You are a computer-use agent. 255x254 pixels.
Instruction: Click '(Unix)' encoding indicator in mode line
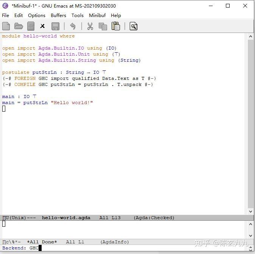tap(18, 218)
